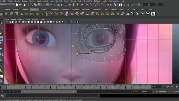Image resolution: width=179 pixels, height=101 pixels.
Task: Click the MEL command line label
Action: [x=3, y=96]
